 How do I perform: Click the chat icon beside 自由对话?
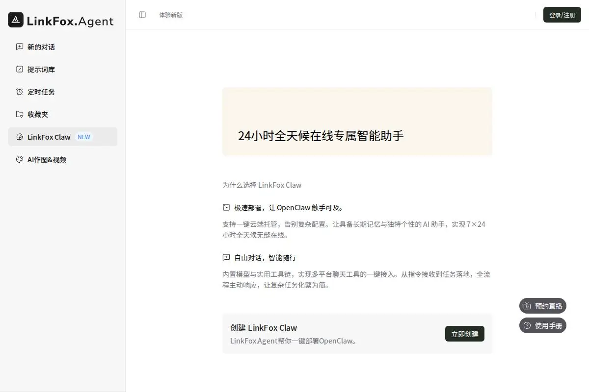226,258
